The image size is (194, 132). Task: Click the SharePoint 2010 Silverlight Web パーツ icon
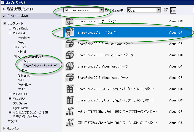tap(70, 44)
